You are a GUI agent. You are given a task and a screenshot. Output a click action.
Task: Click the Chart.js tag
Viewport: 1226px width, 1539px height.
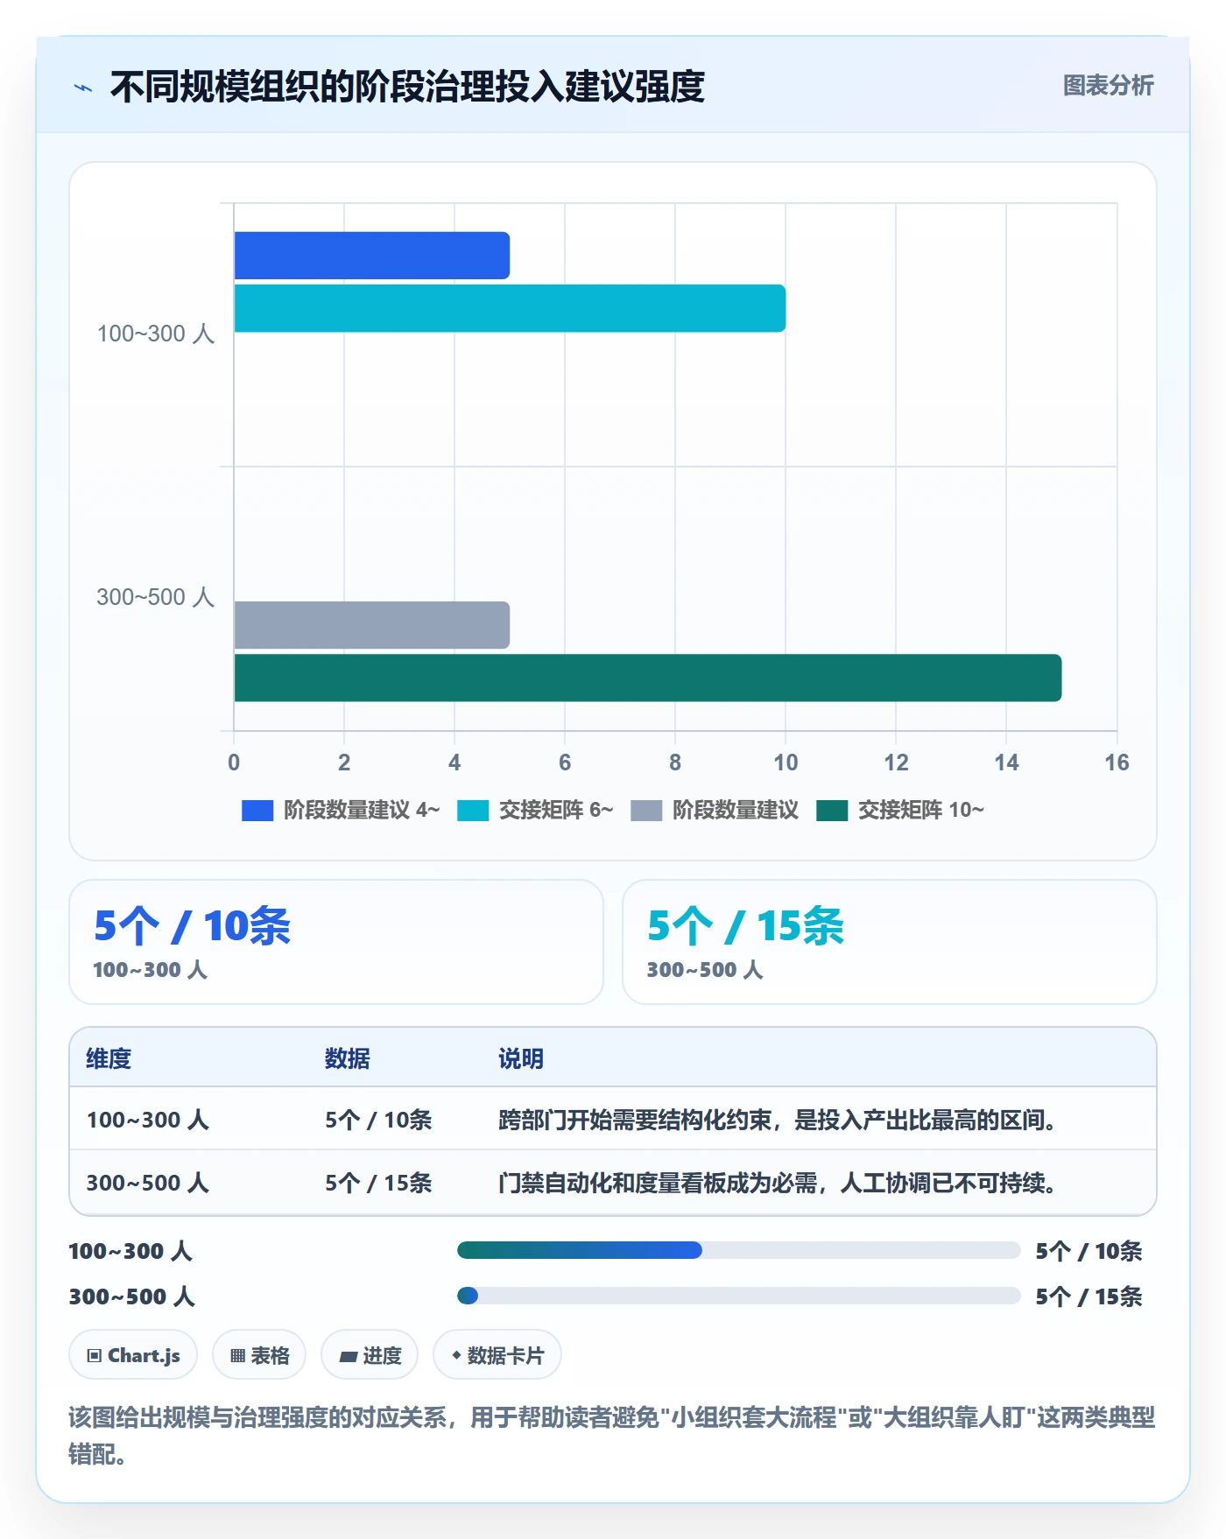click(x=133, y=1355)
